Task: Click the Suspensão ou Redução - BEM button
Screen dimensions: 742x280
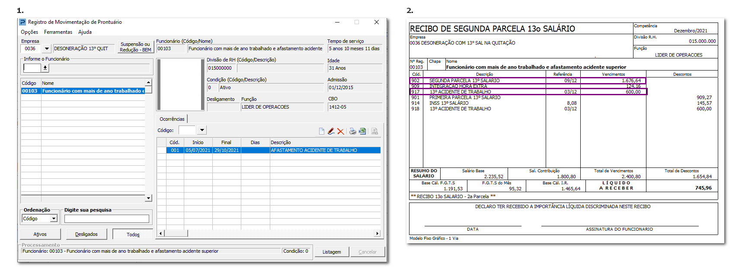Action: (x=135, y=47)
